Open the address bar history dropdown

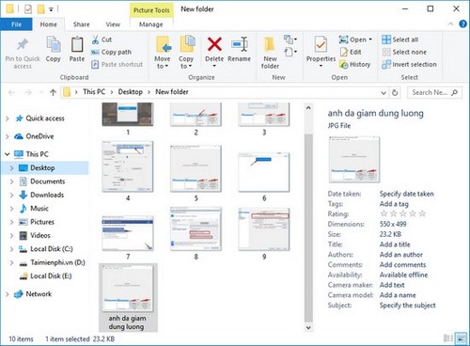(384, 92)
